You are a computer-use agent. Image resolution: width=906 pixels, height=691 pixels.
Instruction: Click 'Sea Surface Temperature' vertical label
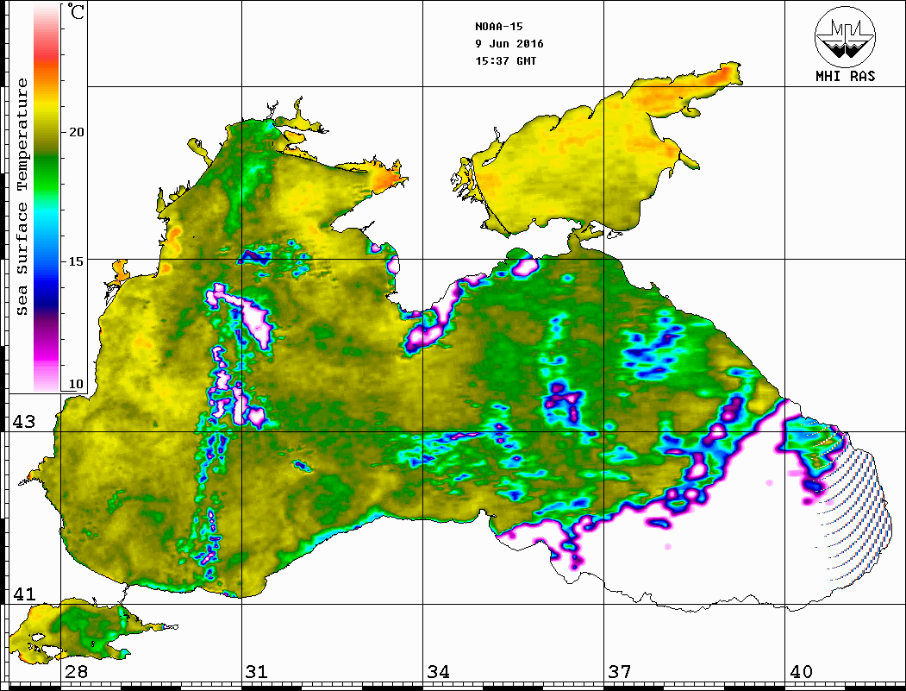[x=22, y=197]
